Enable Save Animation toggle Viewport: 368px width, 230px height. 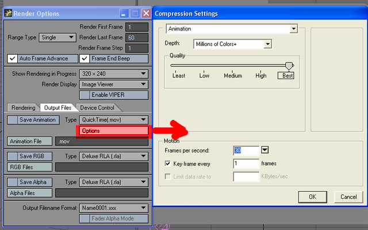[x=33, y=120]
